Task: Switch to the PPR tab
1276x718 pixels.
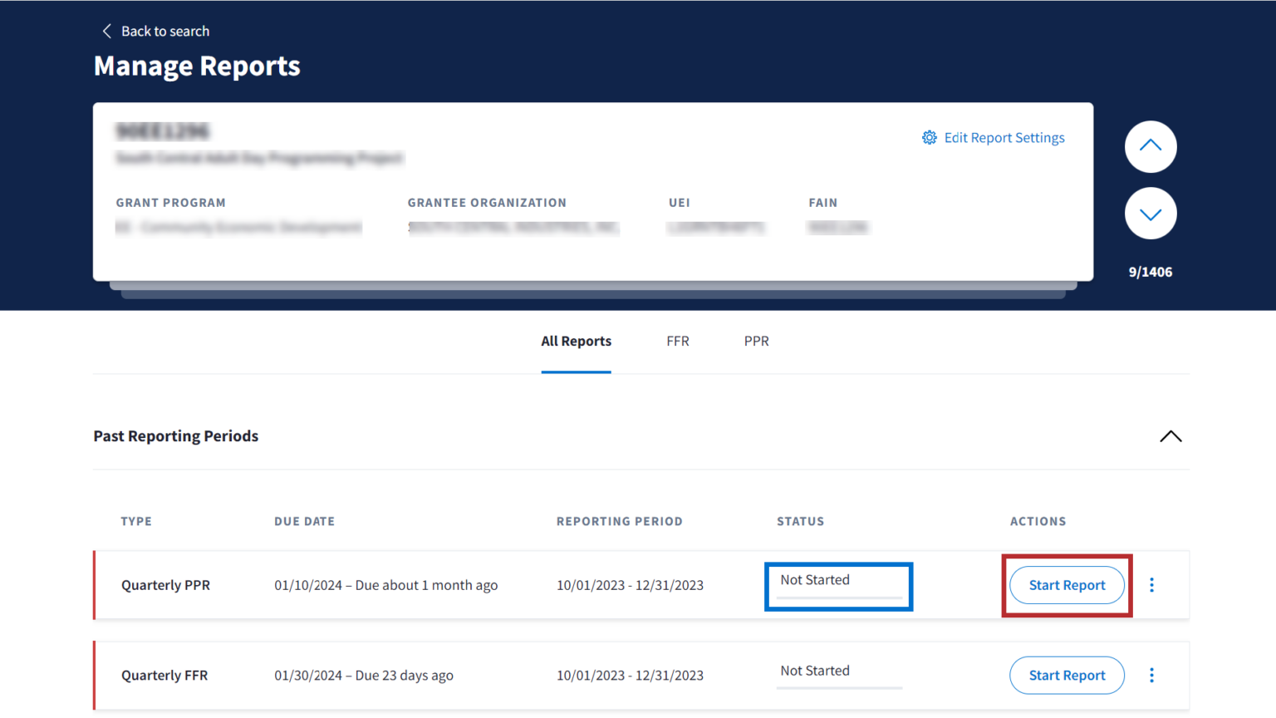Action: (756, 342)
